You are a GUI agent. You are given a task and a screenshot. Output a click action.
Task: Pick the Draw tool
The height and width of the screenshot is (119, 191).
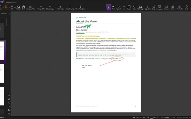coord(134,7)
